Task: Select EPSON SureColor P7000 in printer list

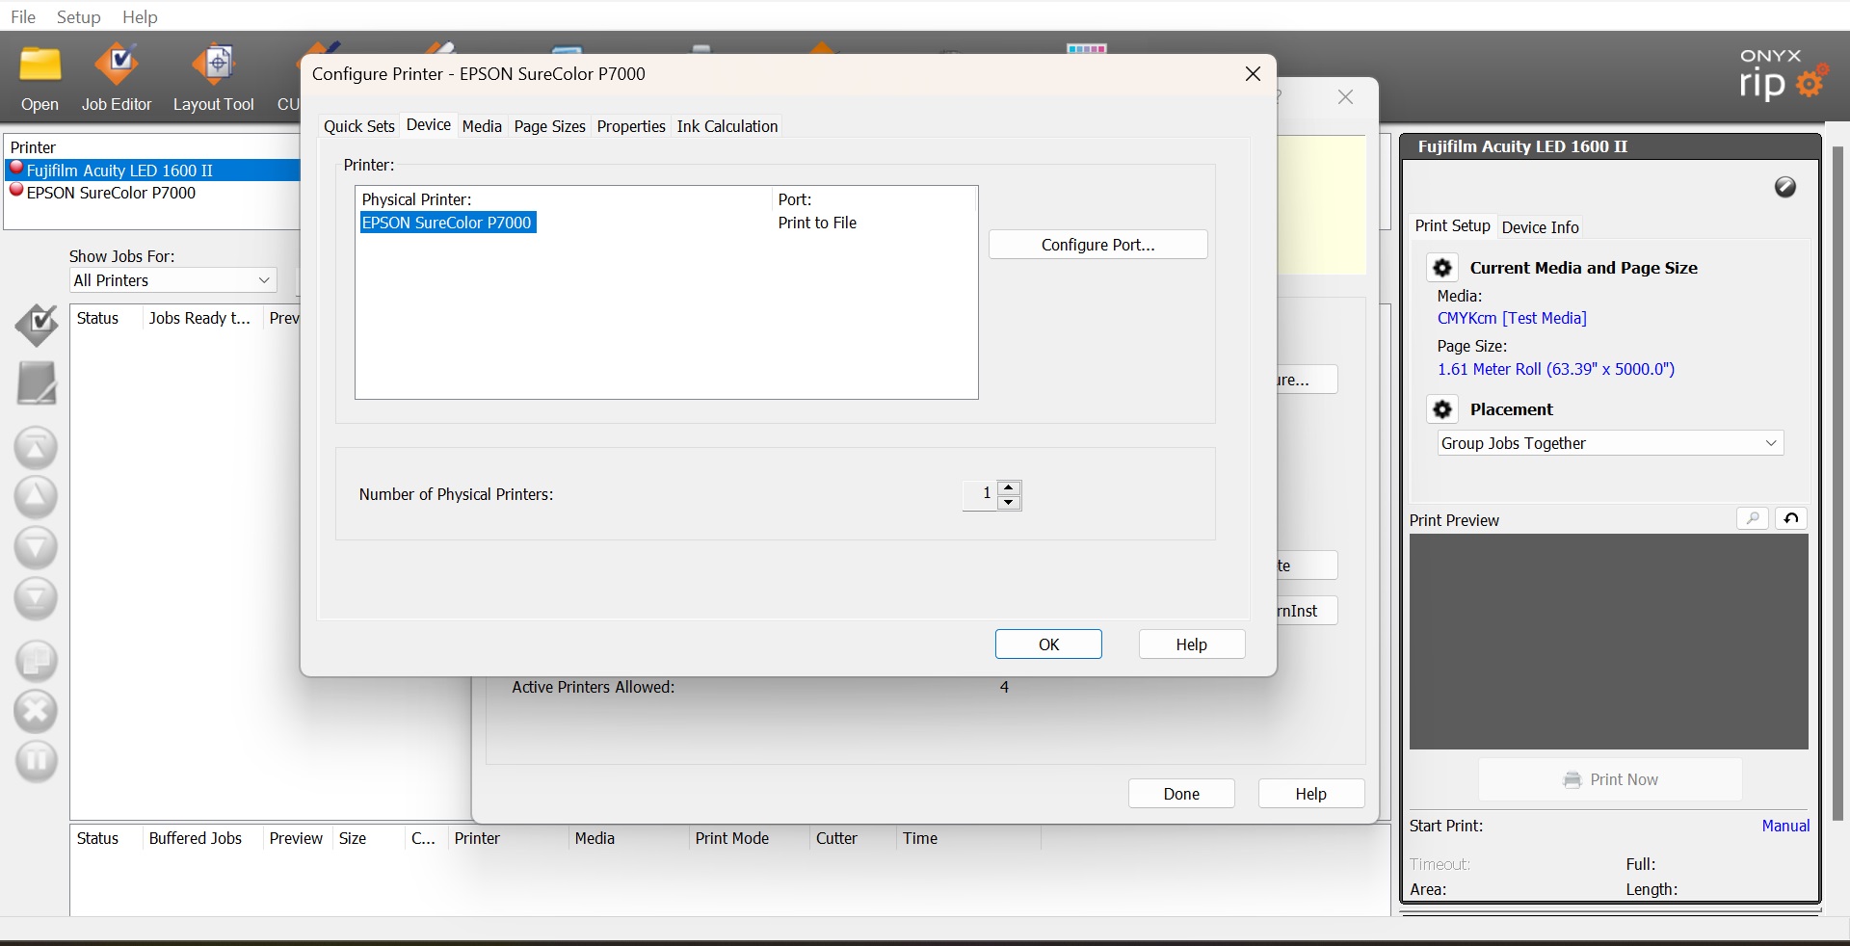Action: point(154,193)
